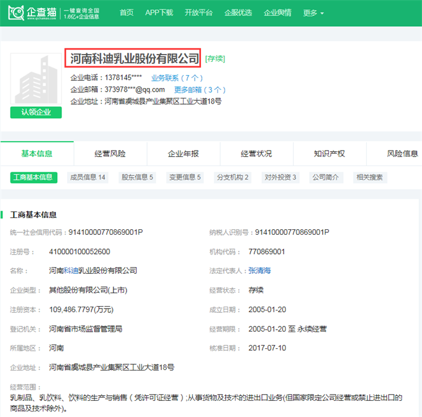Screen dimensions: 422x417
Task: Click 核准日期 value 2017-07-10
Action: 267,348
